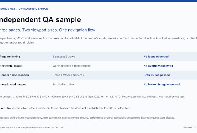This screenshot has width=197, height=133.
Task: Click the 'Scrolled into view' cell
Action: click(x=63, y=85)
